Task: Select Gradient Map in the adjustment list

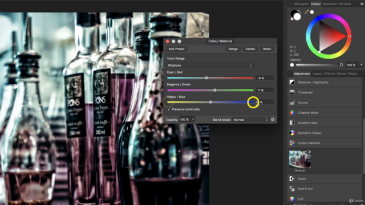Action: coord(325,123)
